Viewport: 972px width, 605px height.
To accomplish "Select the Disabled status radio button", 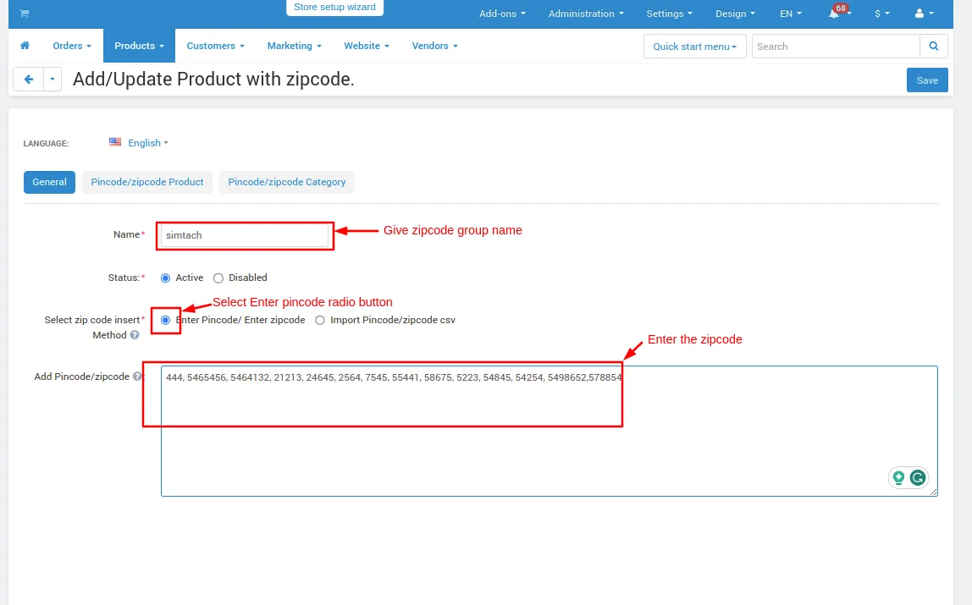I will point(218,278).
